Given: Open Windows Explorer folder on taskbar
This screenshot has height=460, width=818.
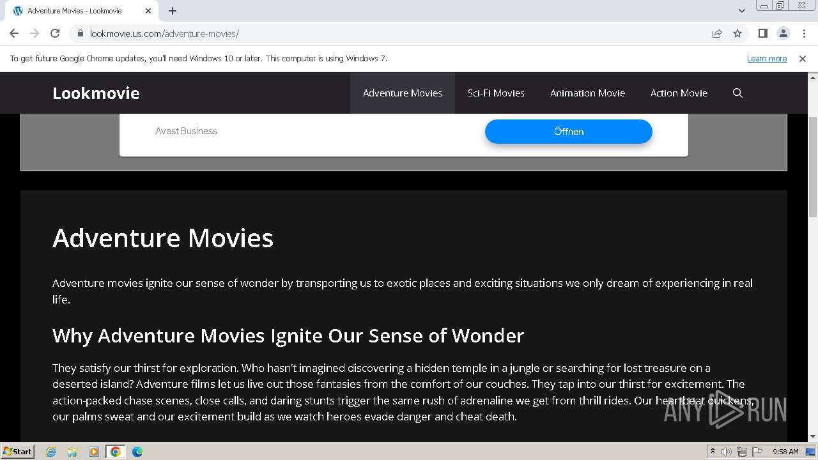Looking at the screenshot, I should 72,452.
